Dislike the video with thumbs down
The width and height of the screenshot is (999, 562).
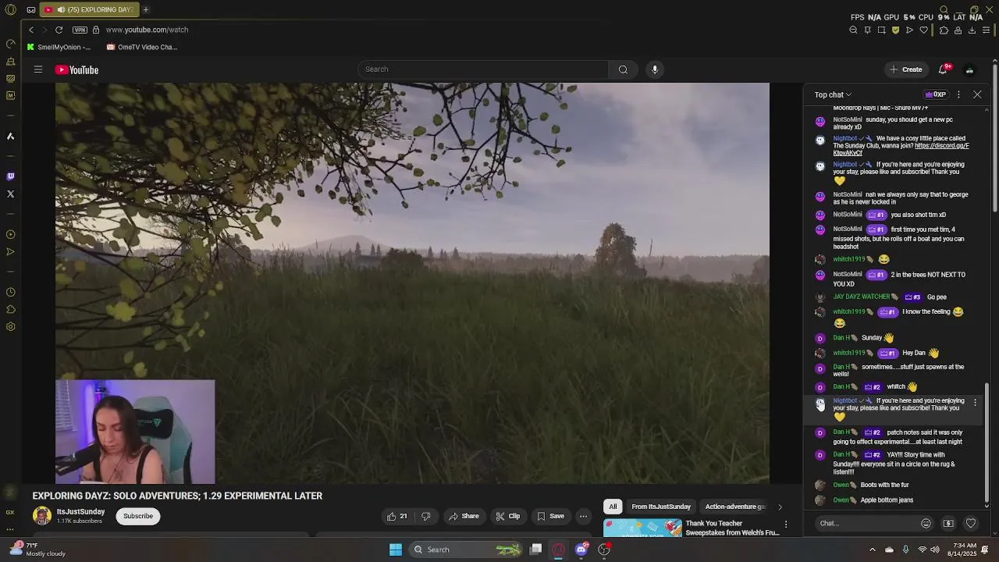[x=425, y=516]
